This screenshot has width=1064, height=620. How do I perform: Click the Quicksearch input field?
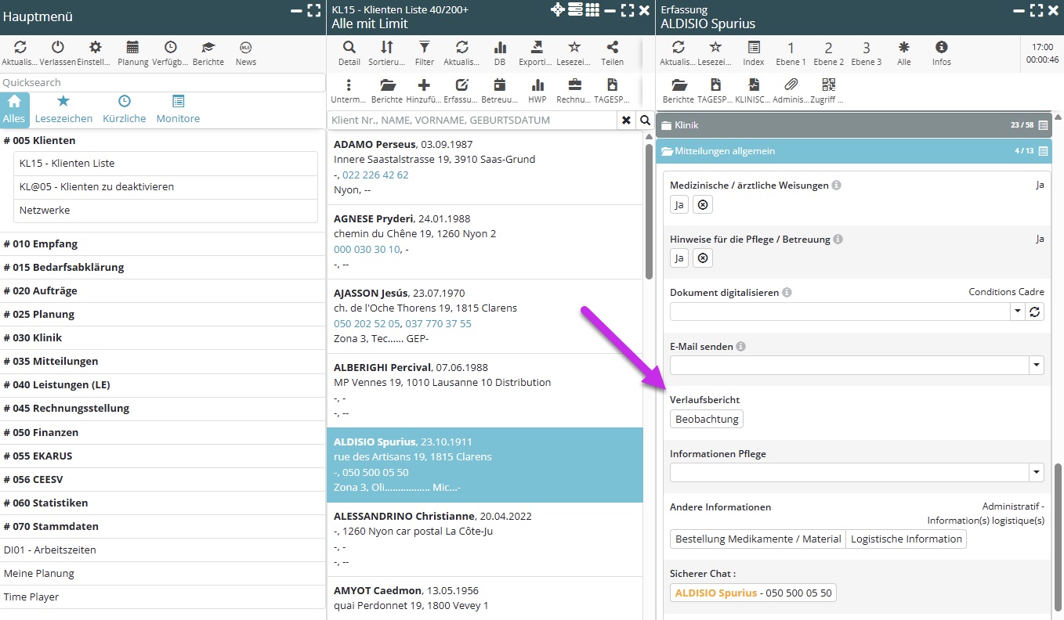[x=162, y=82]
